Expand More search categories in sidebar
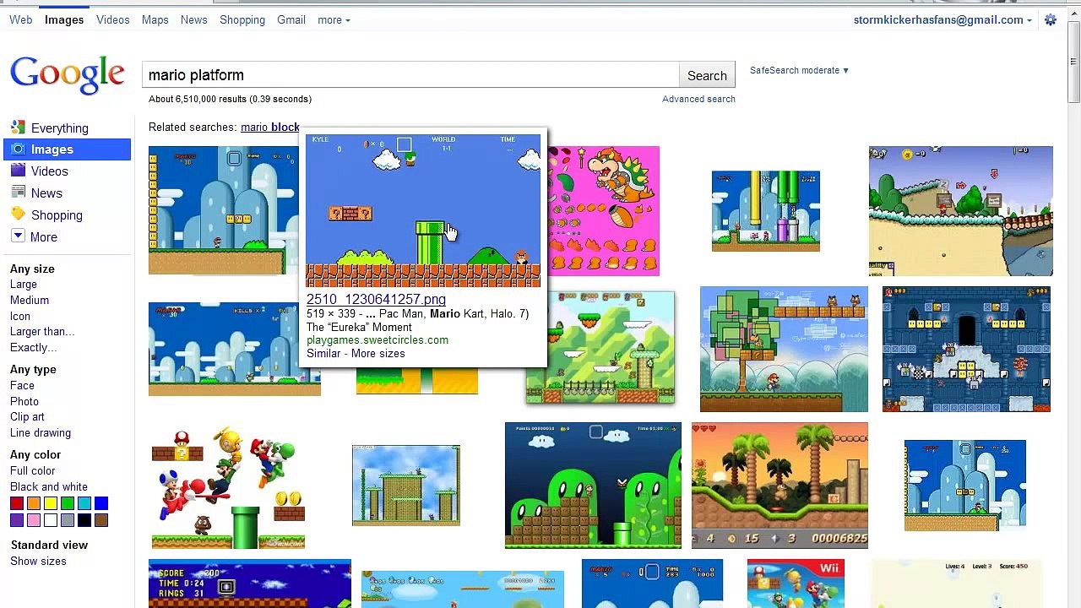The width and height of the screenshot is (1081, 608). pos(34,237)
